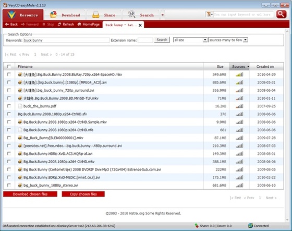
Task: Stop loading the page
Action: pos(48,25)
